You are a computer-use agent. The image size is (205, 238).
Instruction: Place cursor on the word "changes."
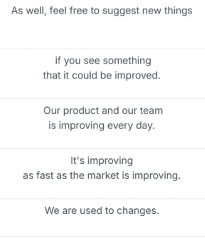click(138, 211)
